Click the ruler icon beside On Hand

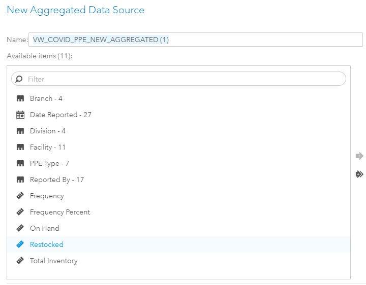click(x=20, y=228)
